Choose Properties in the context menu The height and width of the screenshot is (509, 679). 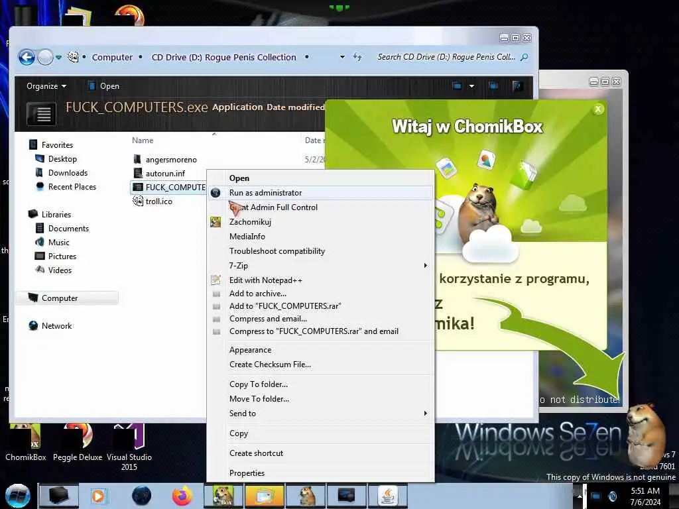coord(320,473)
